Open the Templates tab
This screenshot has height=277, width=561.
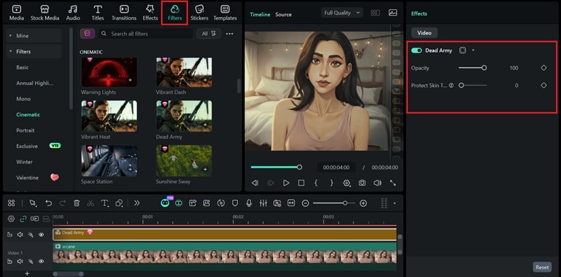tap(225, 13)
